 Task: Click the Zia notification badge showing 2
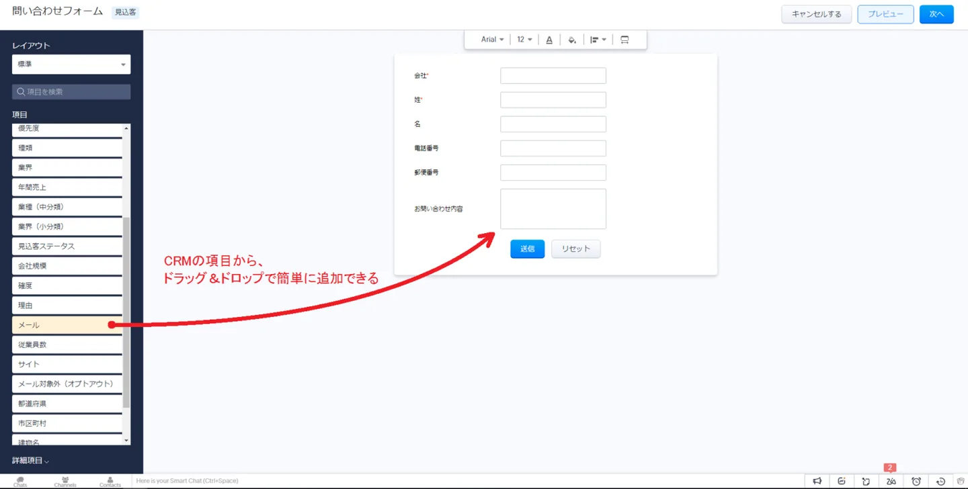891,468
